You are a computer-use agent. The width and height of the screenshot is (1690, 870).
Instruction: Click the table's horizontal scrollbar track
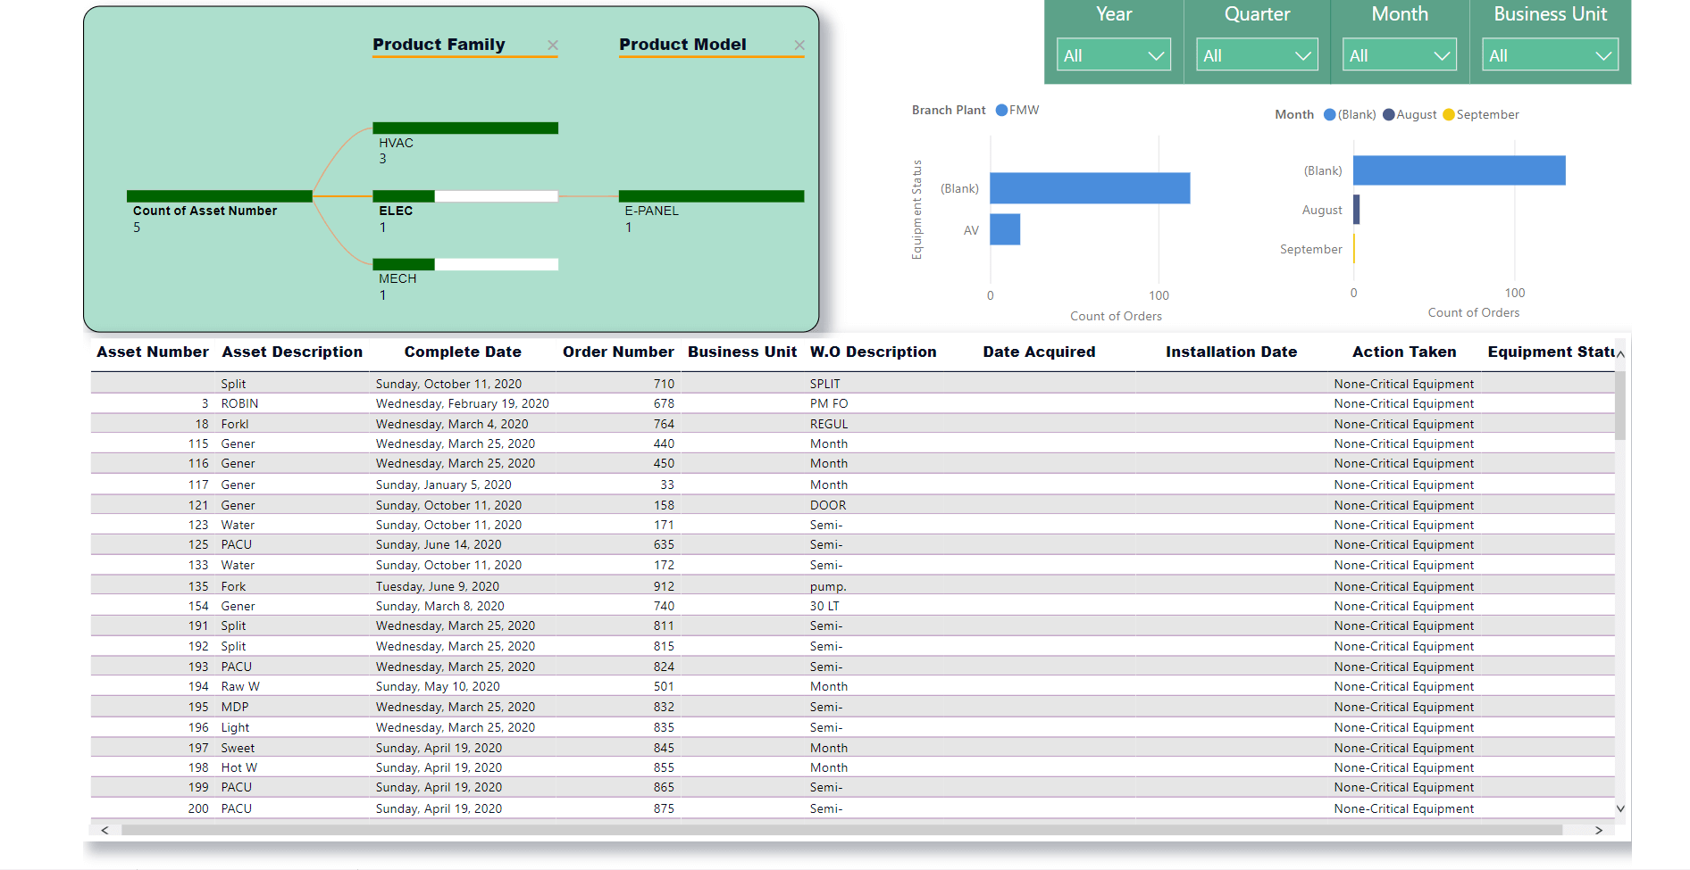coord(841,830)
